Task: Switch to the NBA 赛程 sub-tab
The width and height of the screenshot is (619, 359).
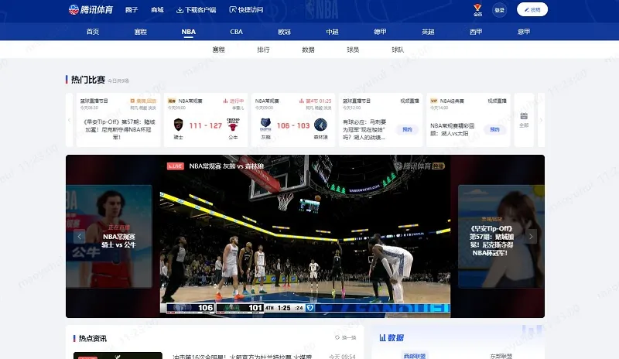Action: (x=218, y=50)
